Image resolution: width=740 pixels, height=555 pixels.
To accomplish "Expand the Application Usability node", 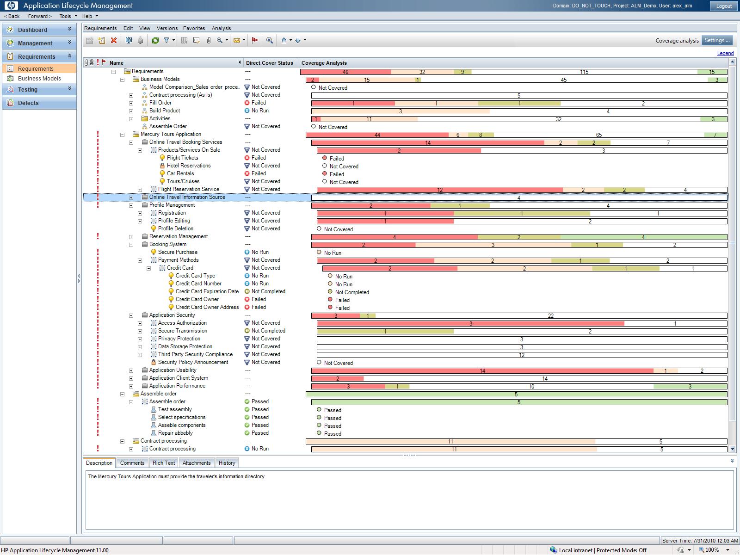I will 131,370.
